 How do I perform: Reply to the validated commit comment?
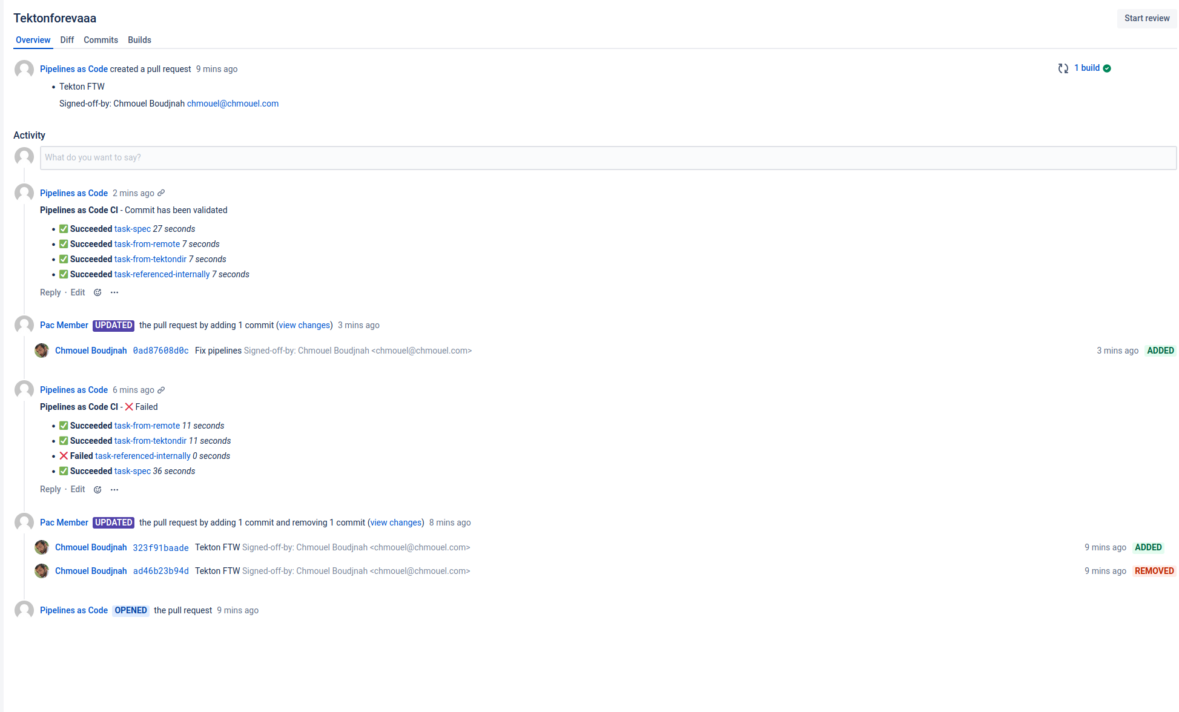[x=50, y=292]
